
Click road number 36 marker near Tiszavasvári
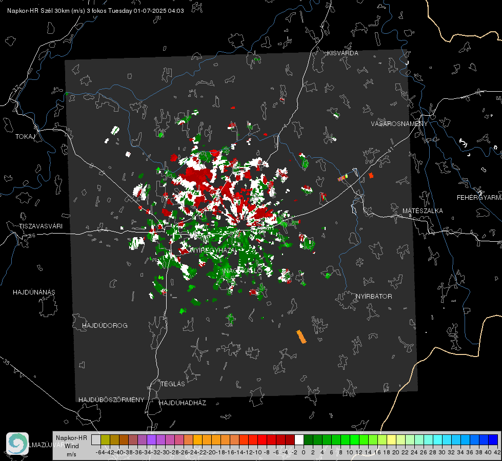pyautogui.click(x=32, y=236)
